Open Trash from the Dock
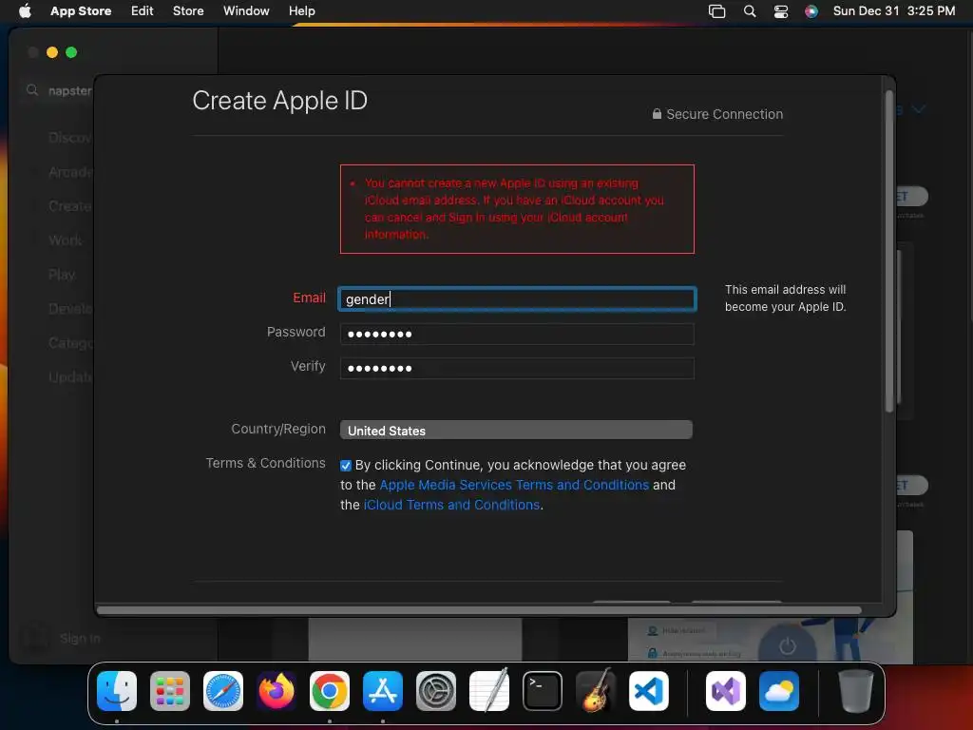 [856, 690]
